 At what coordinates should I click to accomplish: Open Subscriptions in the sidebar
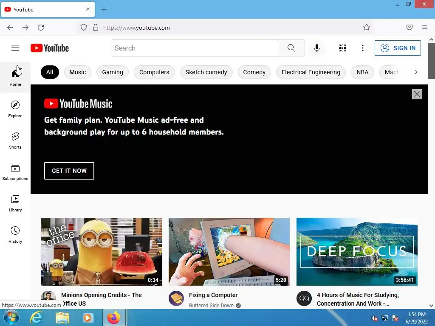click(15, 172)
